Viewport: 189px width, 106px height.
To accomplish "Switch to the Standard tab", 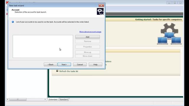I will pos(63,100).
